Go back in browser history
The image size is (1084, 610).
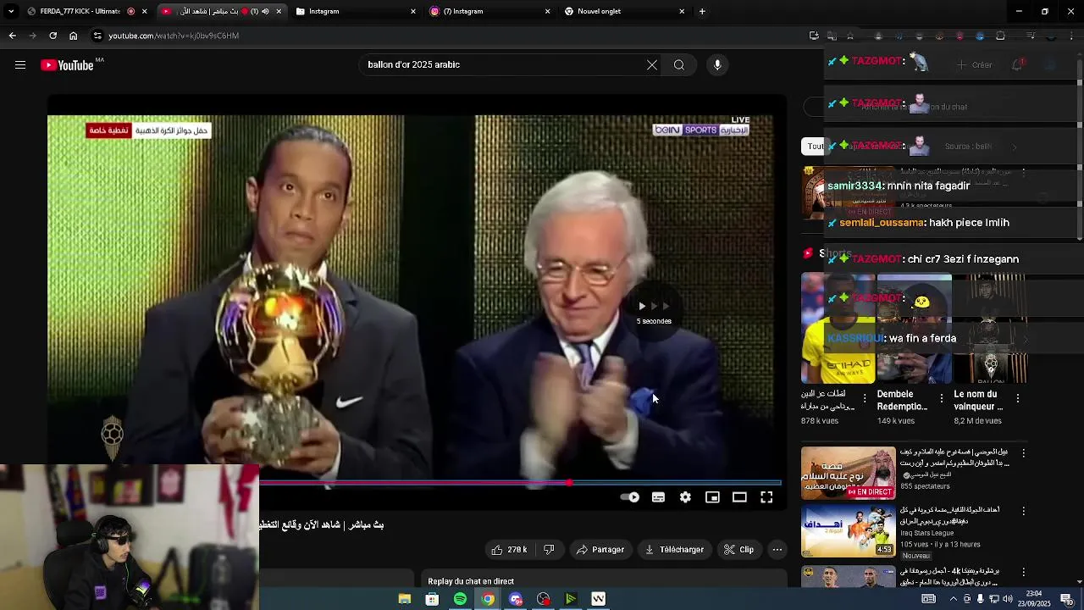point(12,36)
